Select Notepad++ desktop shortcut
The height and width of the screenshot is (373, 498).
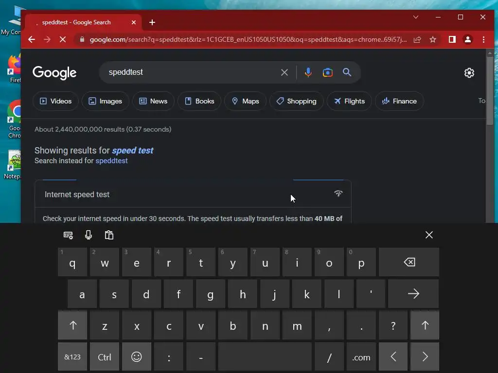(13, 165)
